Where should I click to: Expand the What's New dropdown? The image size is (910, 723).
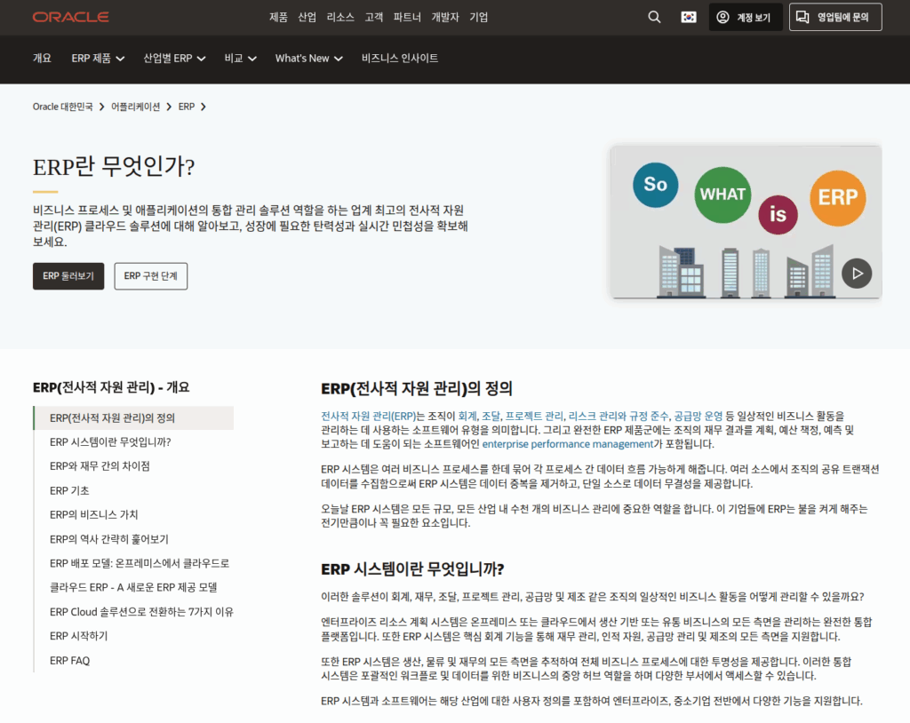tap(303, 58)
